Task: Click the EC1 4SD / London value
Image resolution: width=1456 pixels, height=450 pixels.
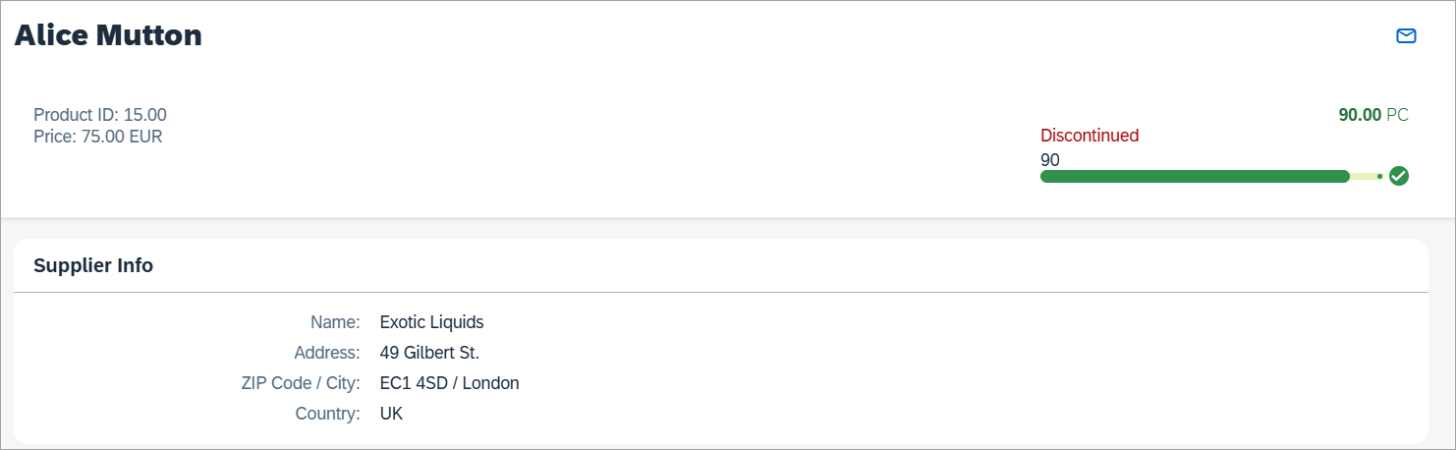Action: point(449,383)
